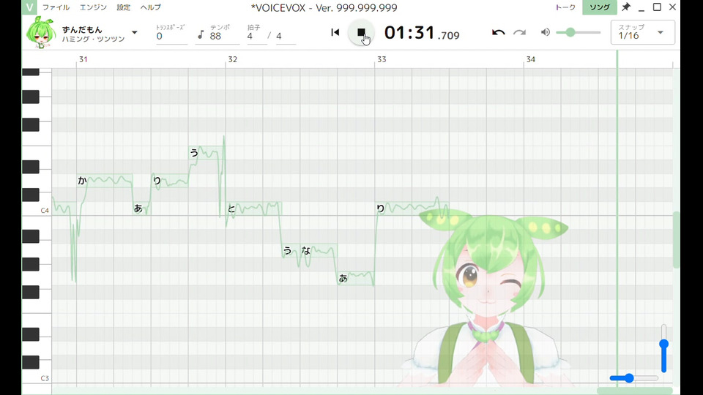This screenshot has width=703, height=395.
Task: Switch to the ソング tab
Action: point(600,7)
